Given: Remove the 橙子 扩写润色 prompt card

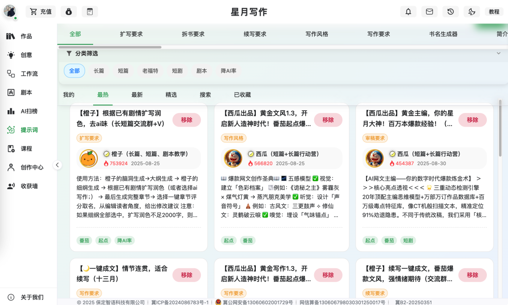Looking at the screenshot, I should [x=186, y=120].
